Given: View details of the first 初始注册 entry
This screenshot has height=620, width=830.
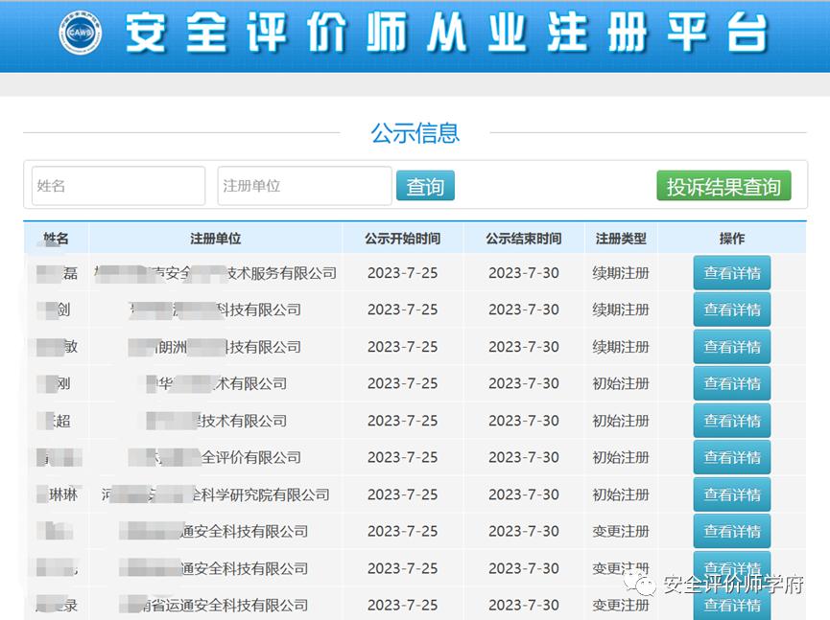Looking at the screenshot, I should 732,383.
